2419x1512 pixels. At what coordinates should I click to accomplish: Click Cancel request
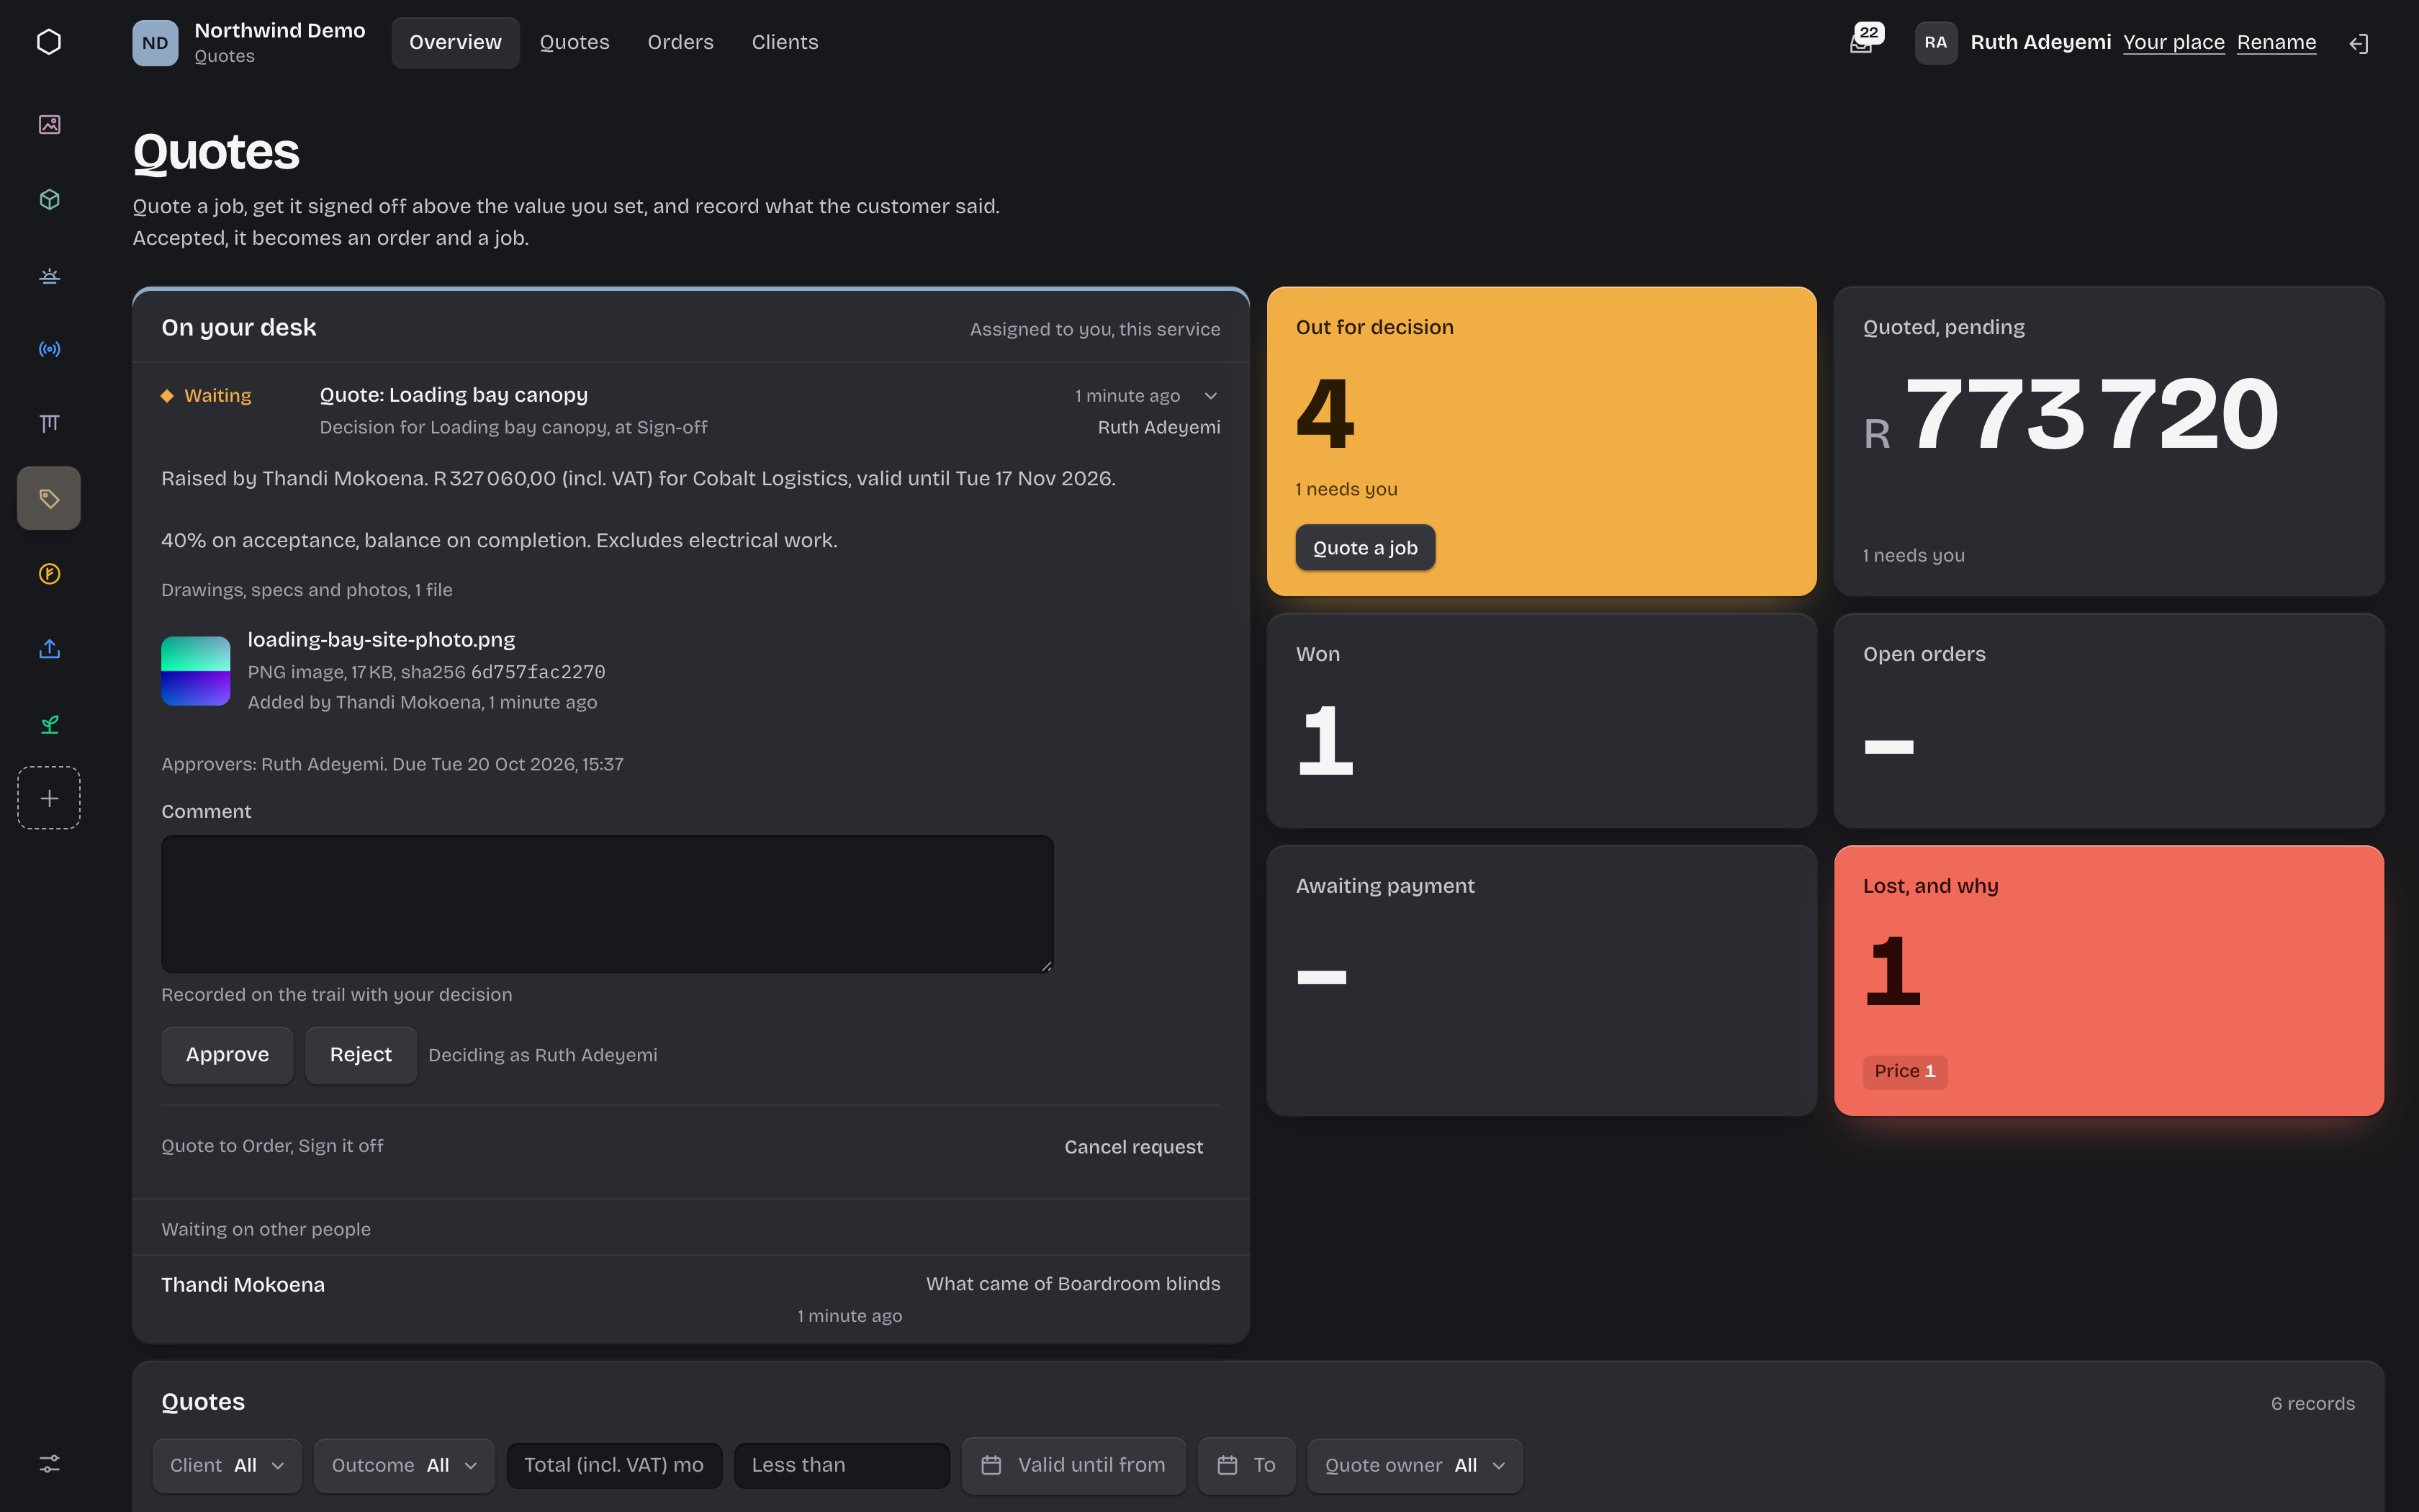1133,1147
